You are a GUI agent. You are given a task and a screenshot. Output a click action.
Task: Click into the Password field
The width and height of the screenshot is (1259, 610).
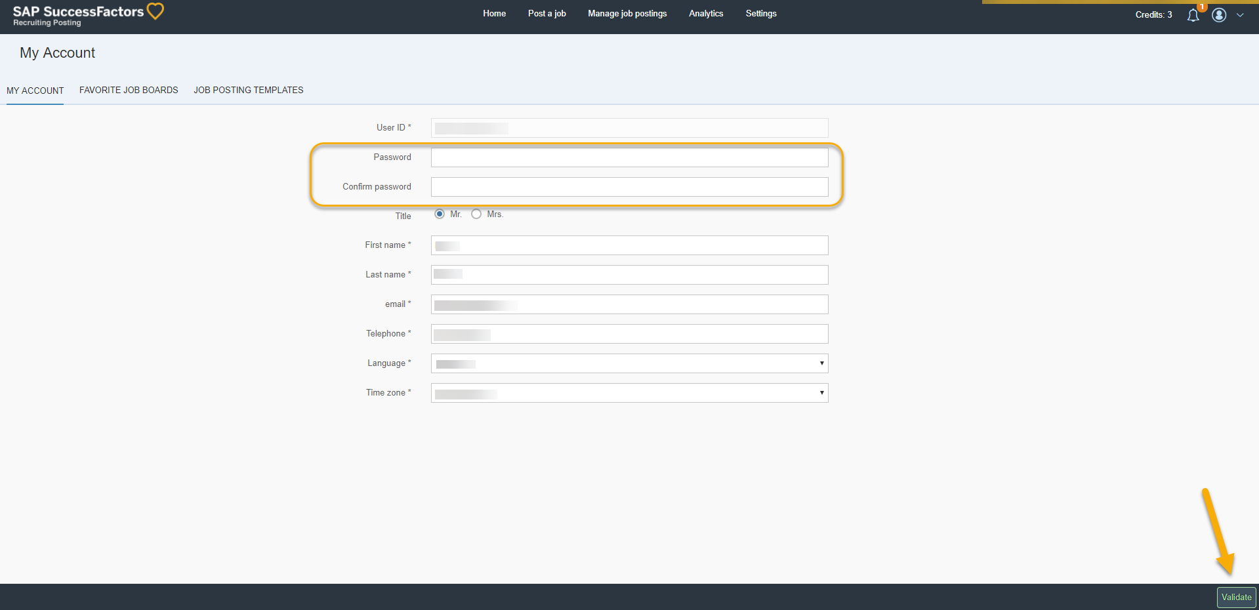(x=629, y=157)
